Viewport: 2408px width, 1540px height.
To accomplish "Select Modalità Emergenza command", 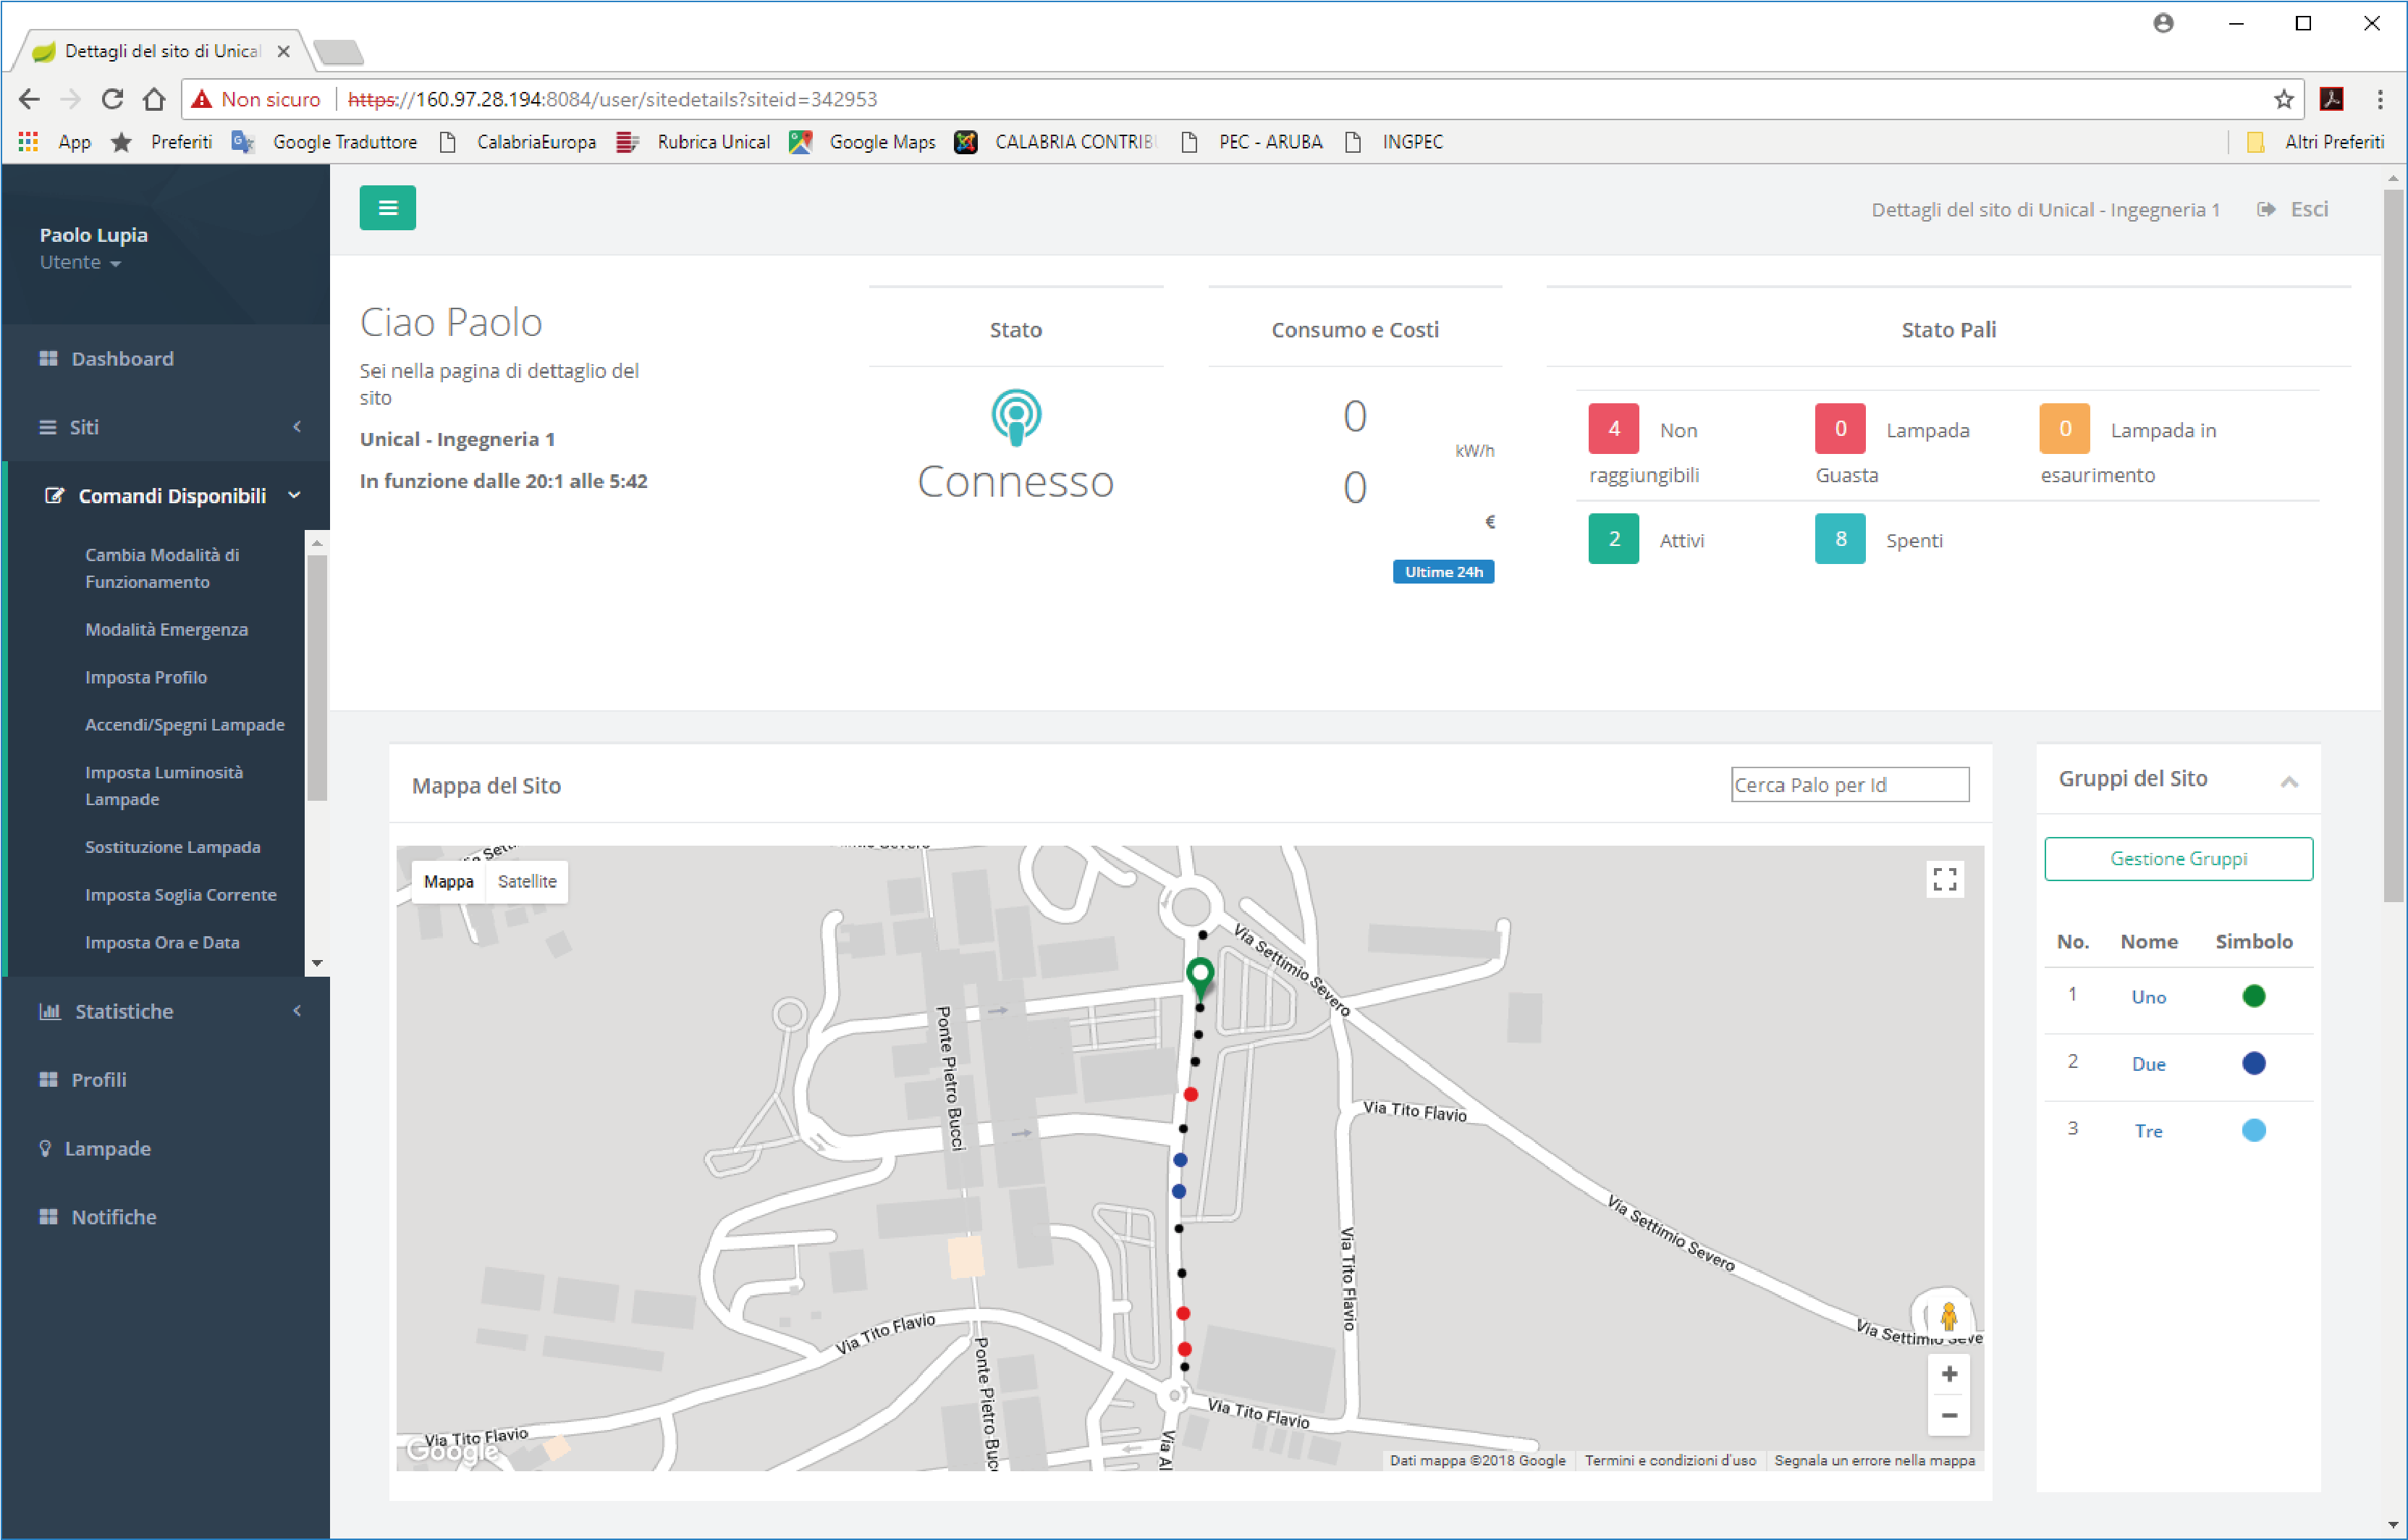I will coord(167,629).
